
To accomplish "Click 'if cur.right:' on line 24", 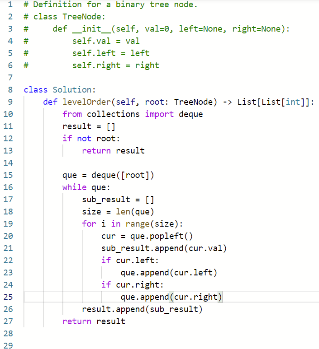I will (x=133, y=285).
